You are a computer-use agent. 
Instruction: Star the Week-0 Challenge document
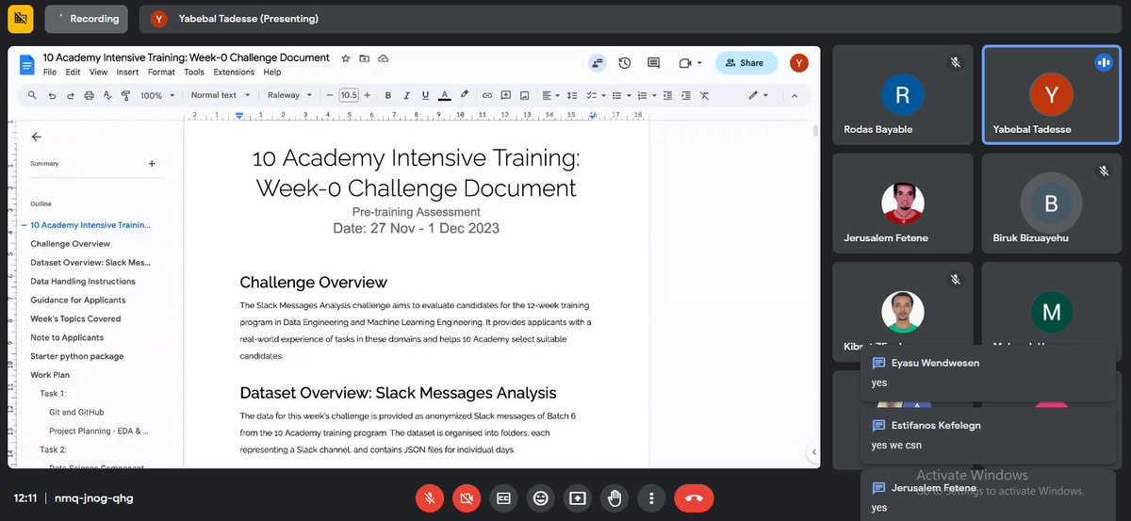[x=346, y=58]
